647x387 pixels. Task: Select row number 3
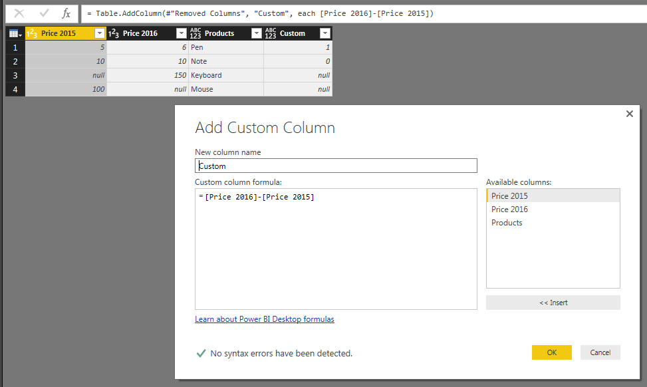tap(15, 76)
